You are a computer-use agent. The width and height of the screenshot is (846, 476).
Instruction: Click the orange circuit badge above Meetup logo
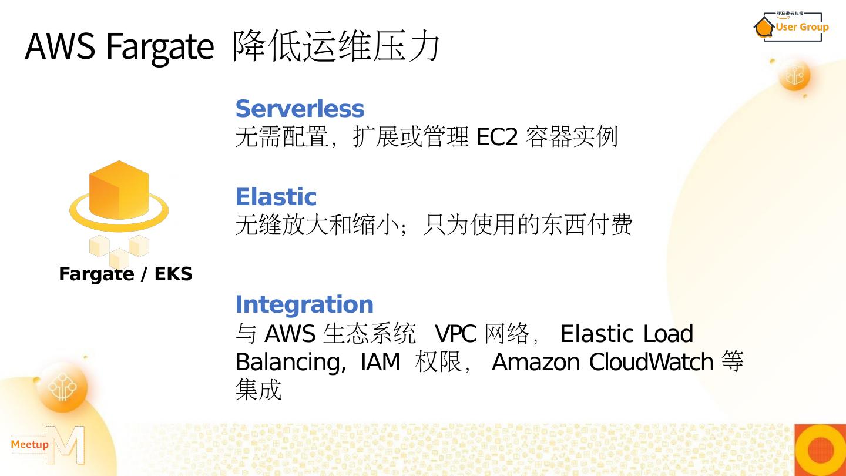(x=63, y=388)
